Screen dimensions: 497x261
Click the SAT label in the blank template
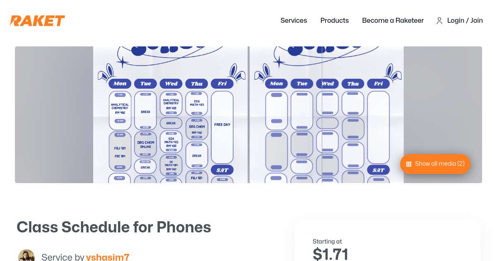379,170
